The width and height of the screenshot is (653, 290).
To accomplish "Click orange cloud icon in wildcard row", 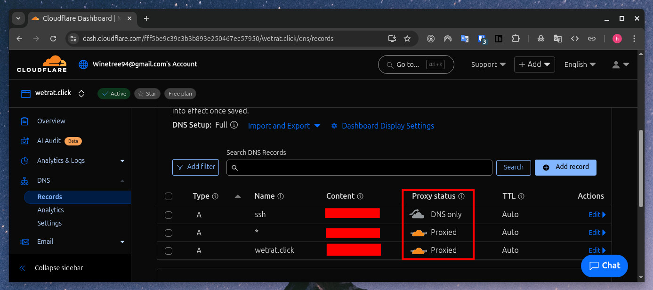I will (418, 233).
